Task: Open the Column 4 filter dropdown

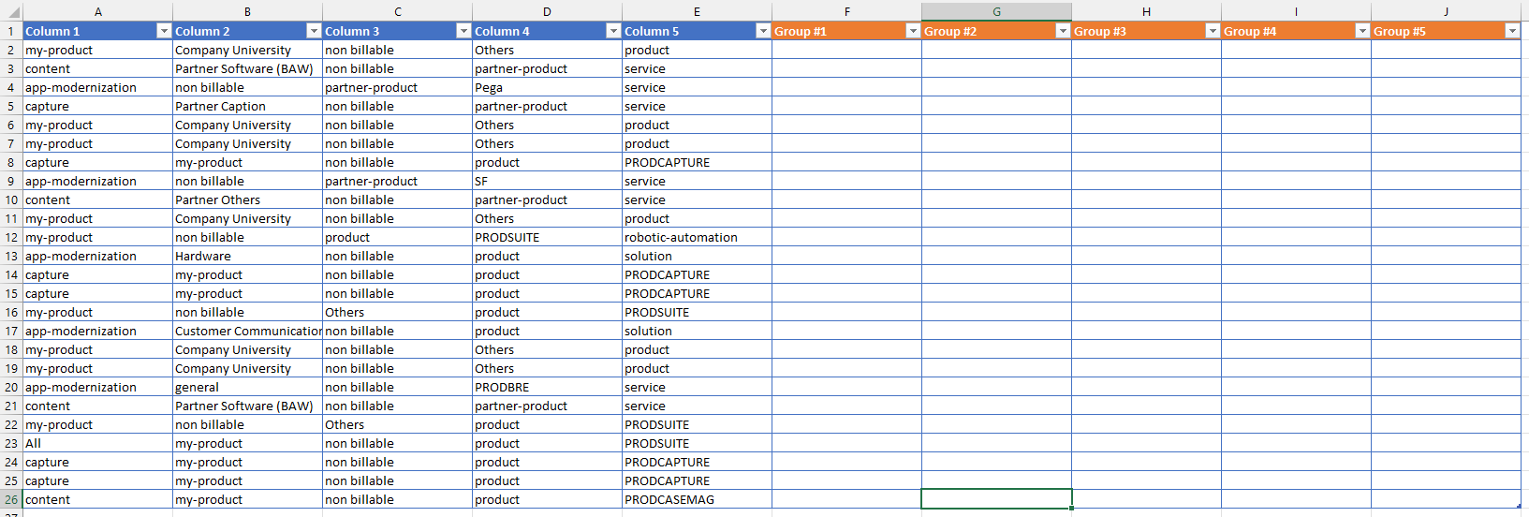Action: (x=613, y=31)
